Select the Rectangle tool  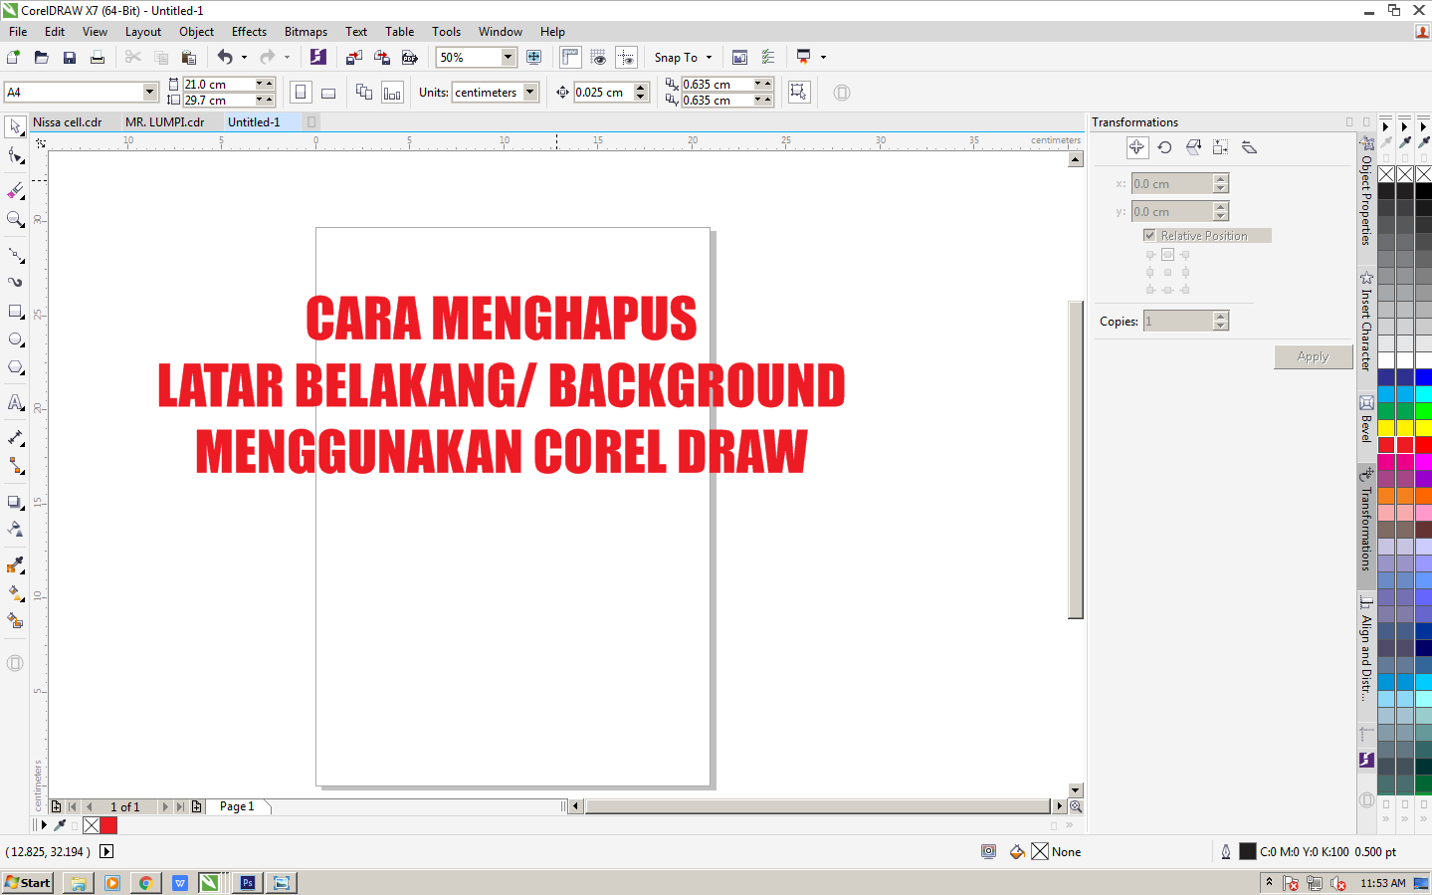(x=15, y=312)
